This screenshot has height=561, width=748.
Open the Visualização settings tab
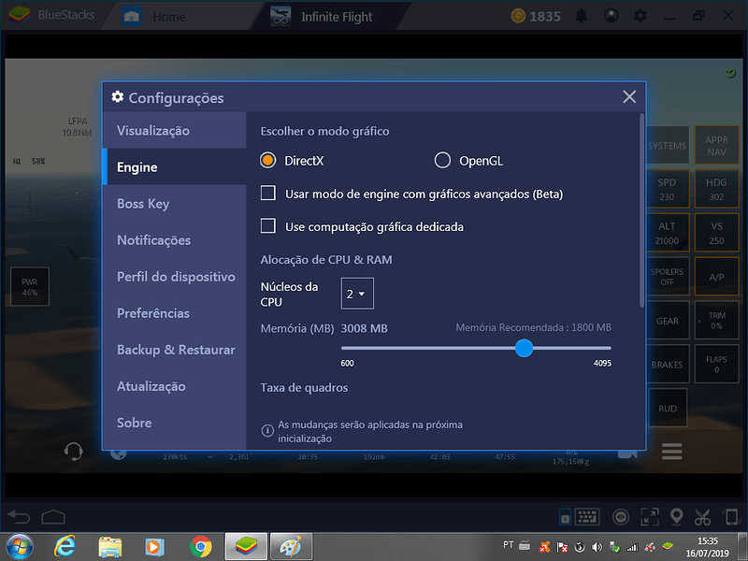click(x=174, y=130)
